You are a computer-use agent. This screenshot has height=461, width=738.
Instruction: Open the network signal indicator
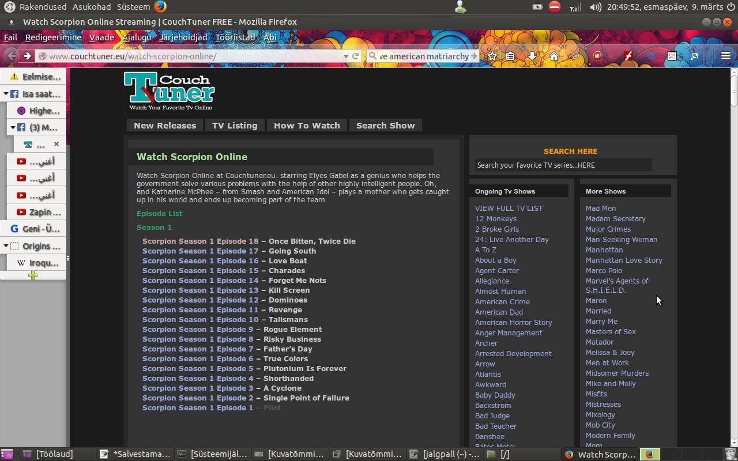[x=575, y=7]
